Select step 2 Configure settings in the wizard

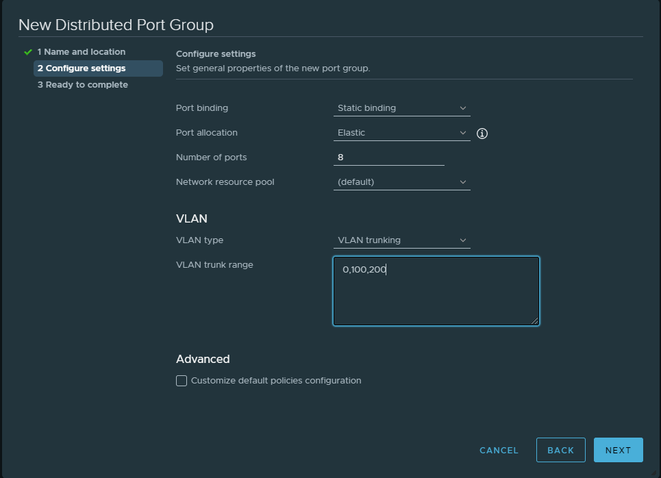(x=82, y=68)
